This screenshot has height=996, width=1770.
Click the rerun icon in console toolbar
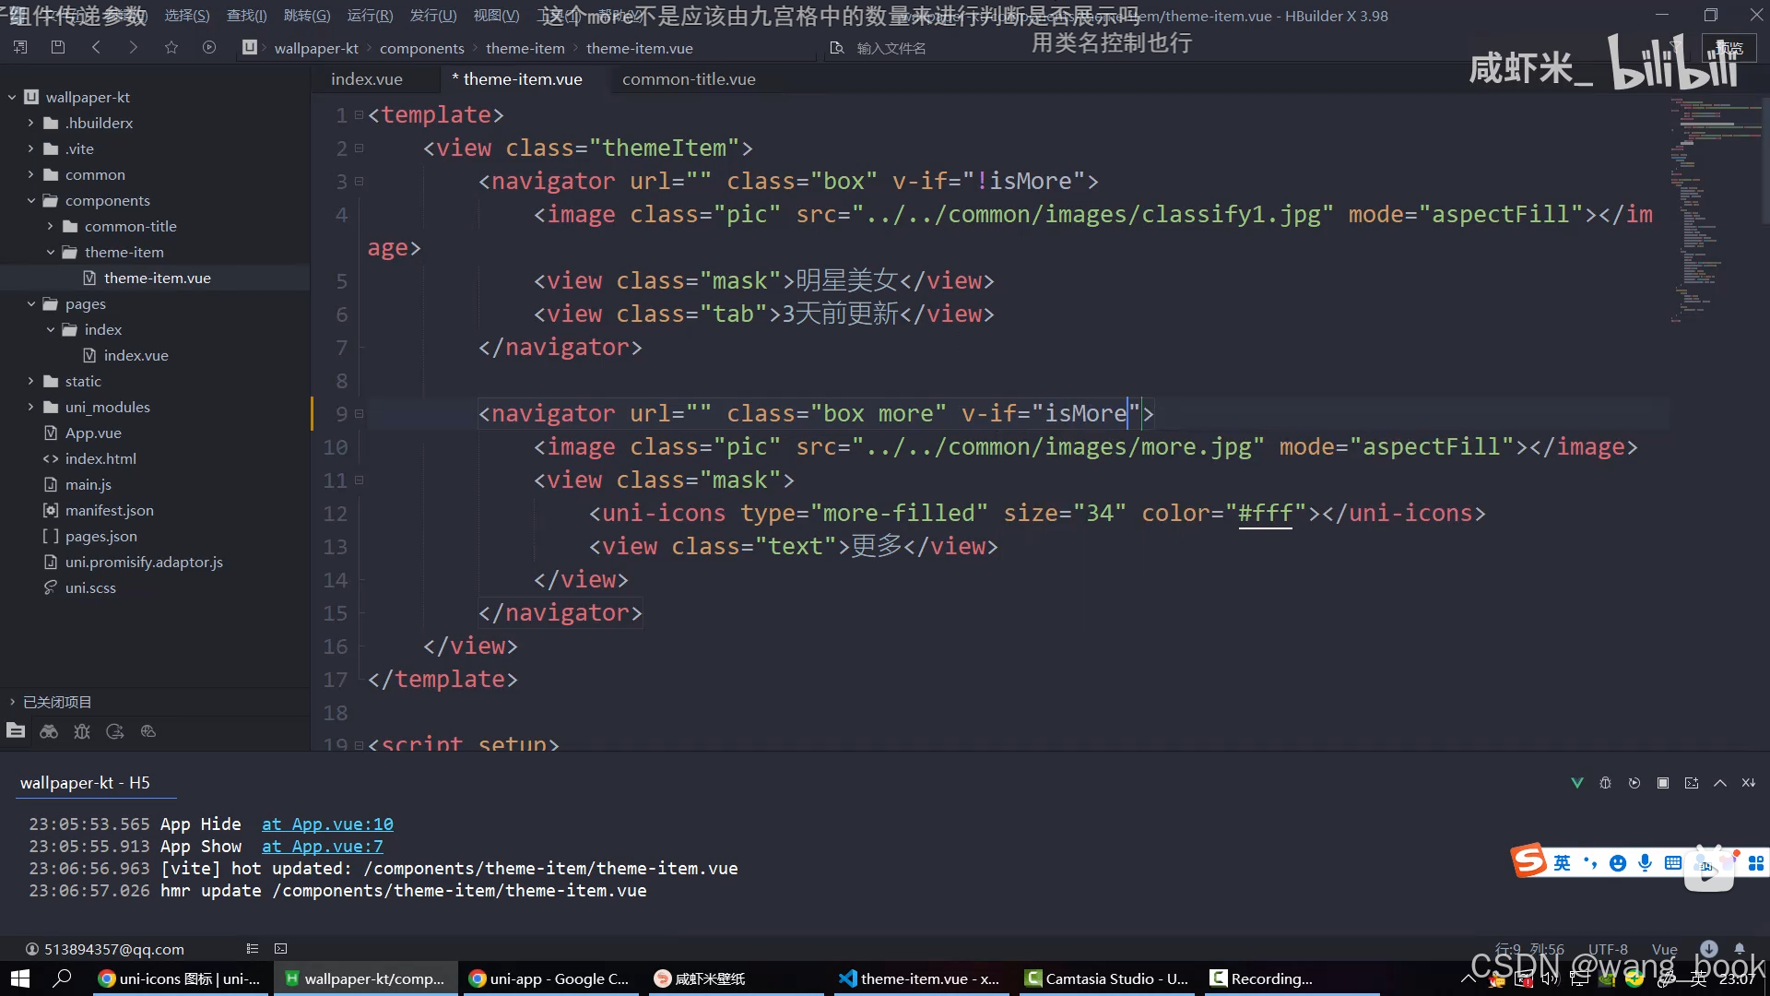point(1634,783)
